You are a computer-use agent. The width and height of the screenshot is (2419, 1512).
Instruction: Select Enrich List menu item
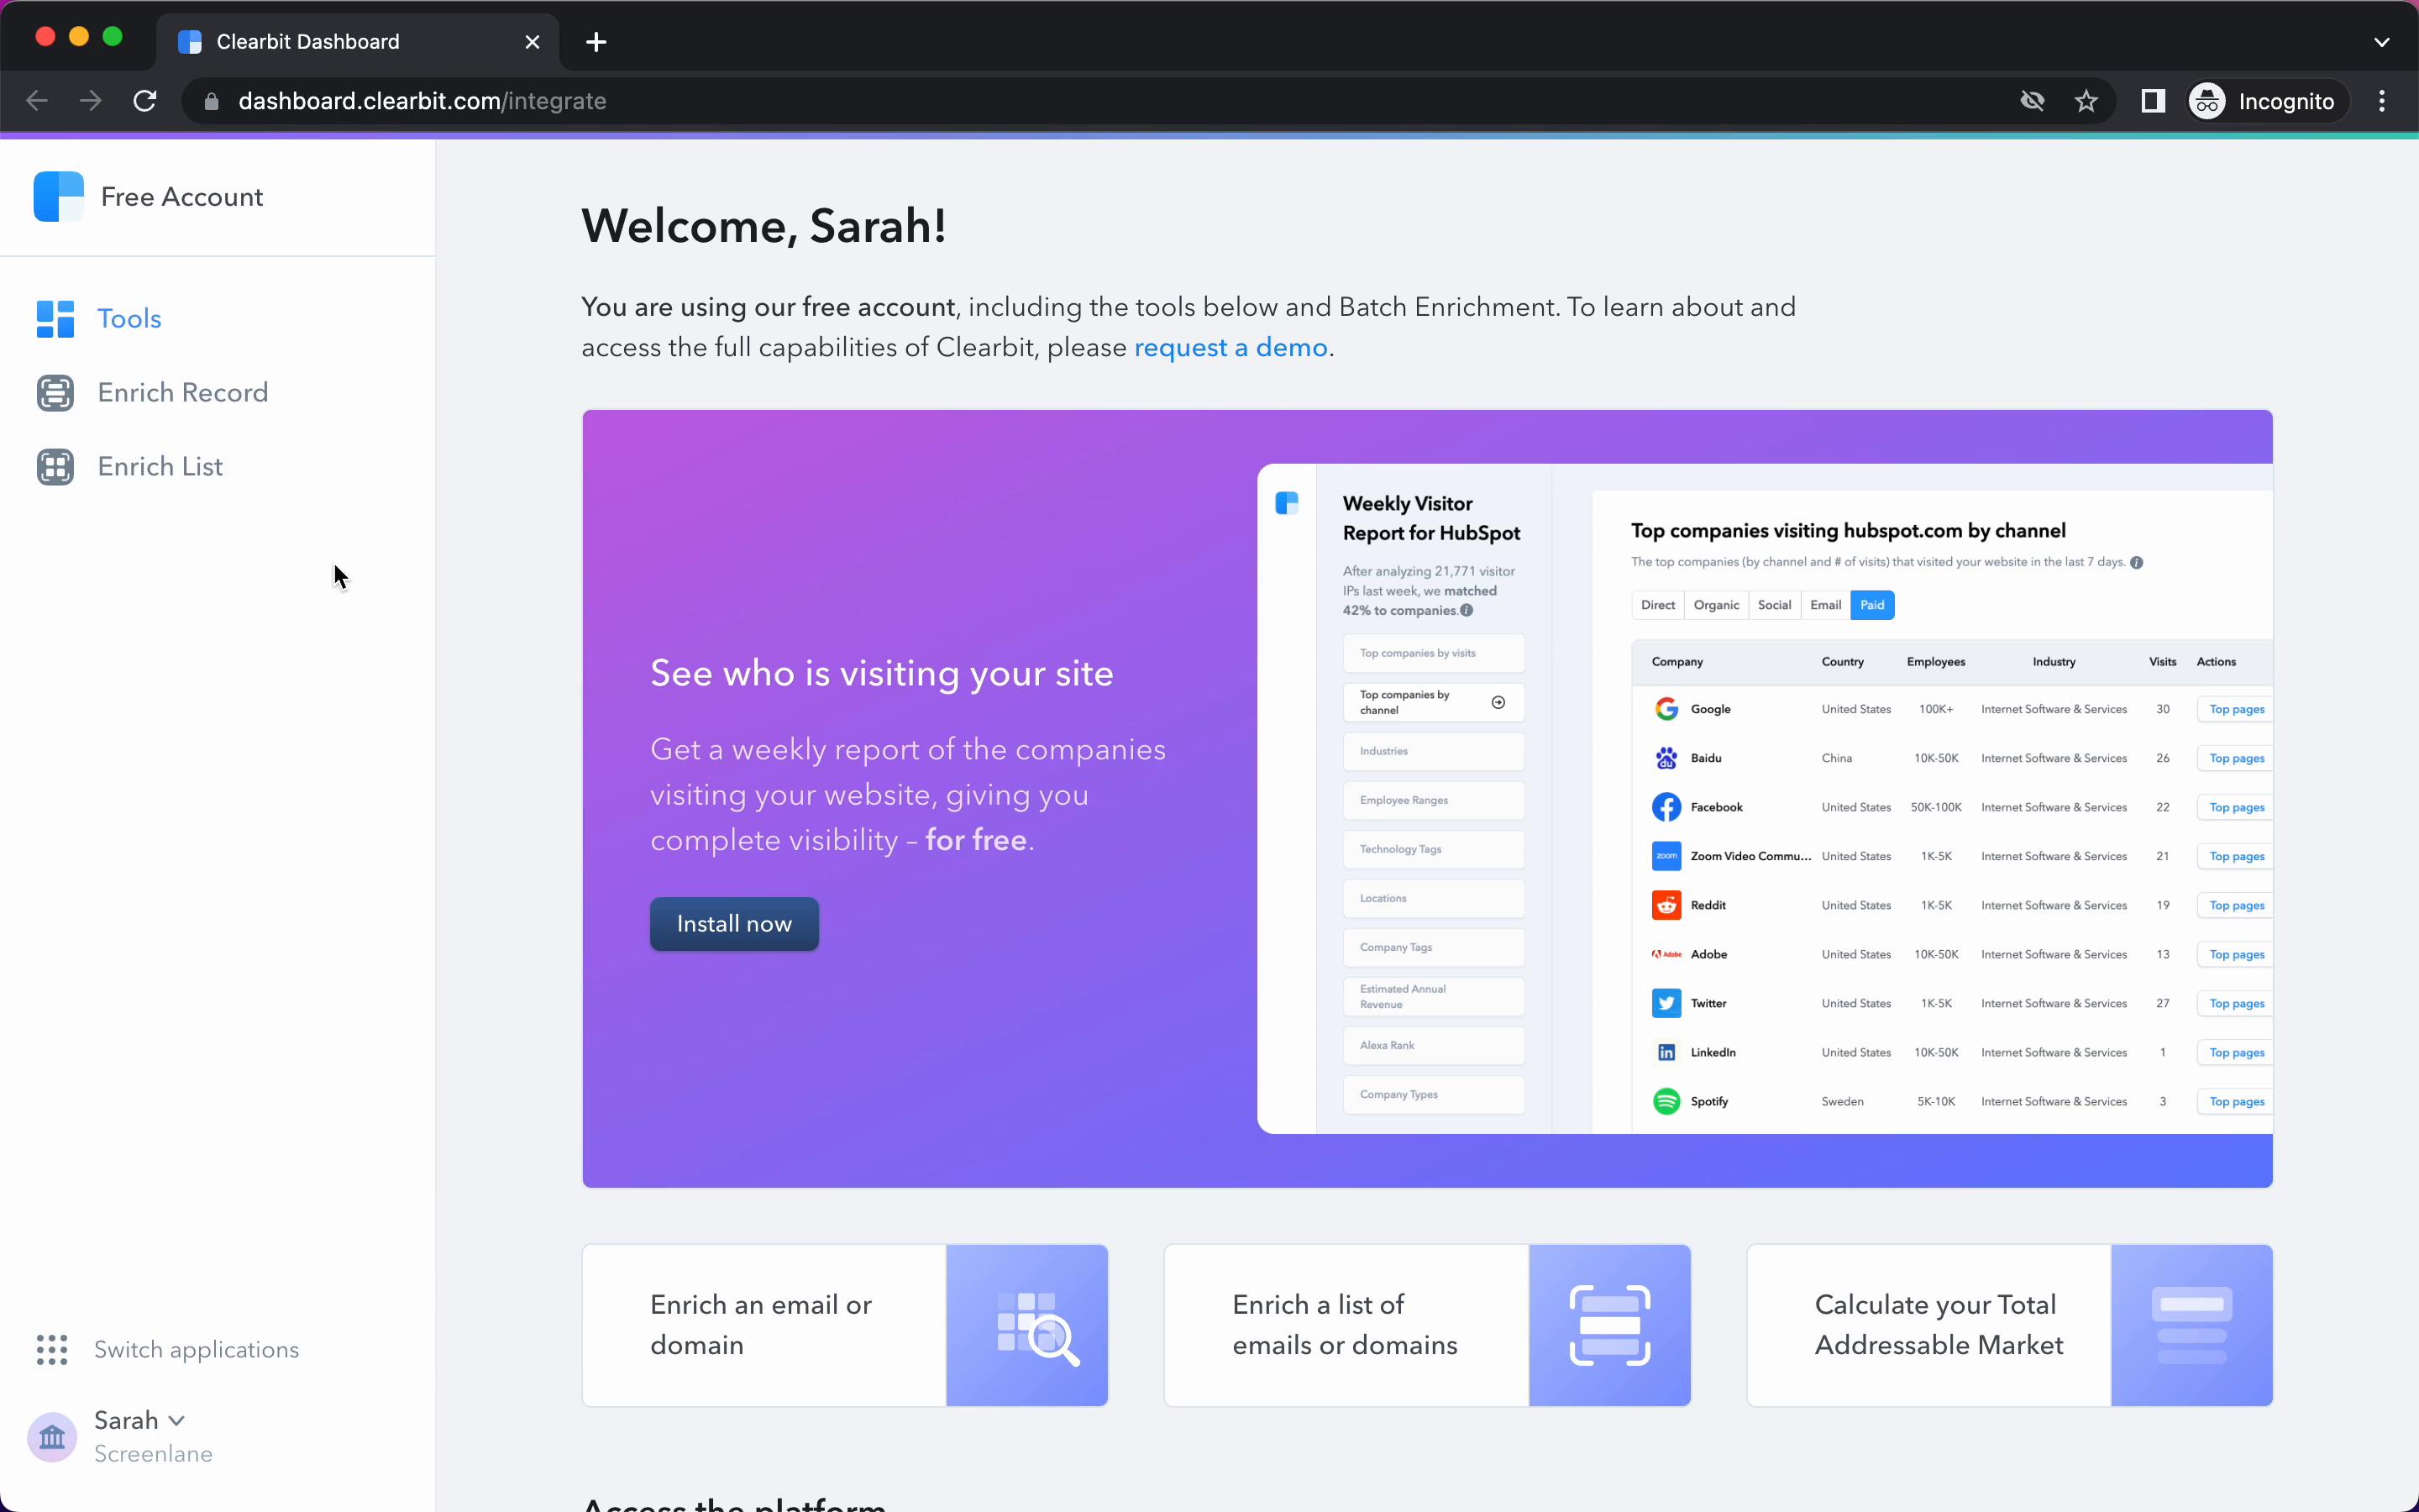pyautogui.click(x=160, y=467)
